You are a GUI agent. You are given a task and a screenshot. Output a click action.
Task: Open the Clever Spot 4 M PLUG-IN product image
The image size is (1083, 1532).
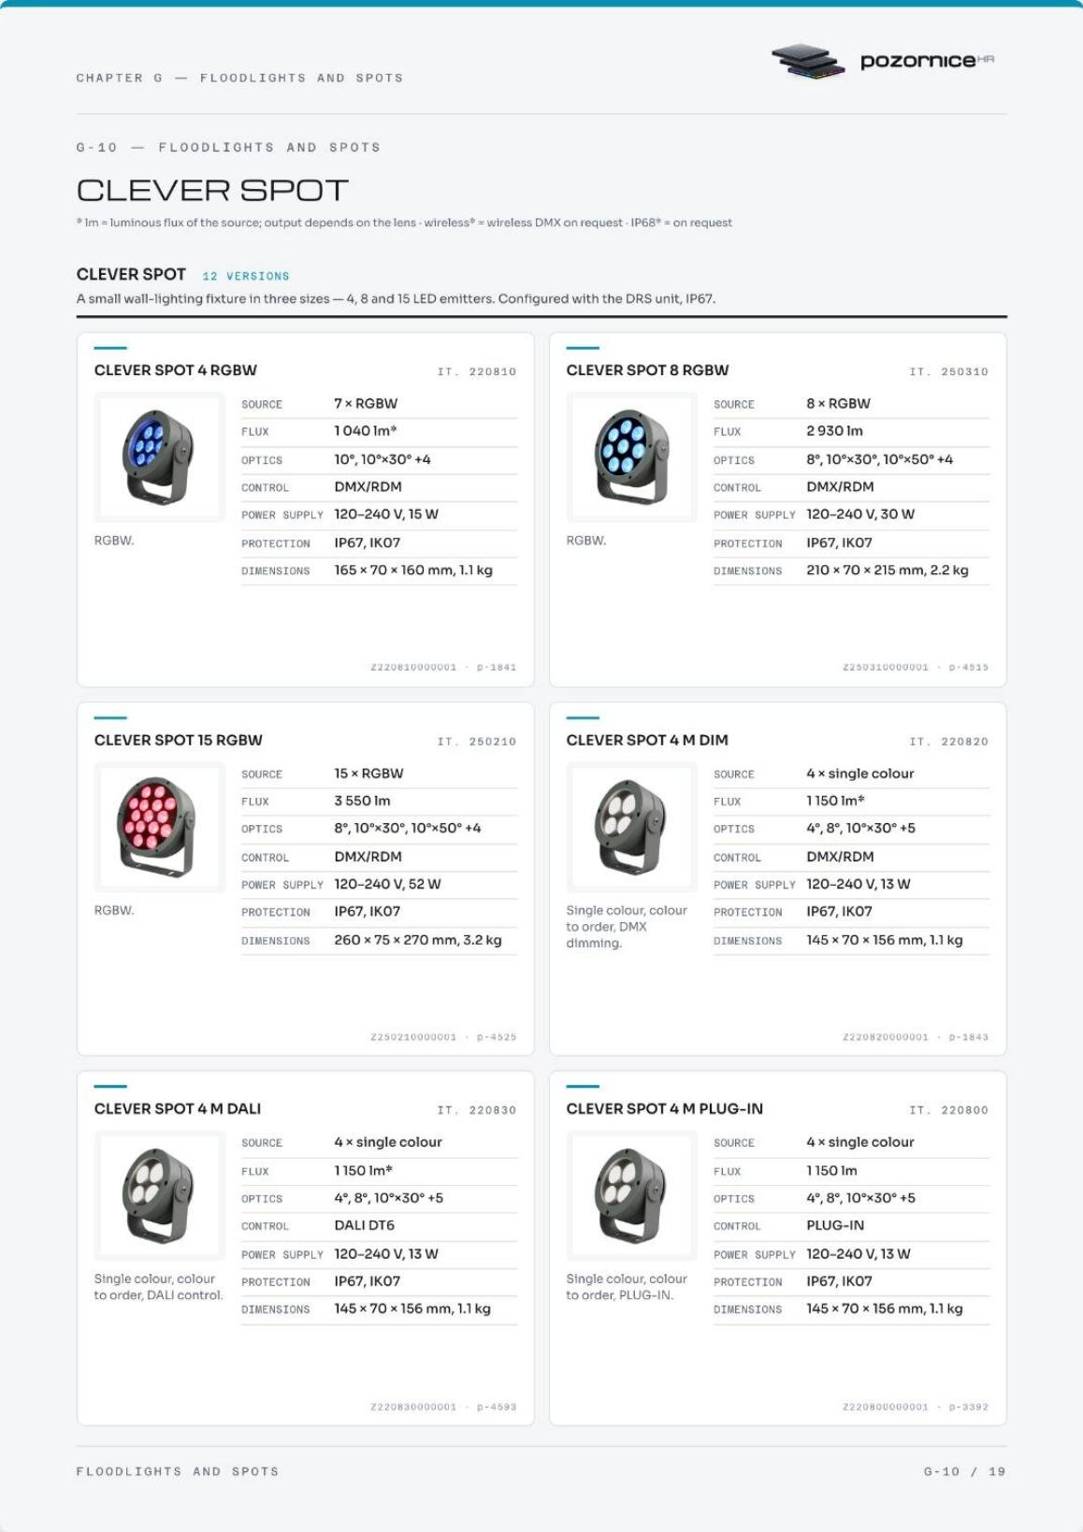[631, 1195]
